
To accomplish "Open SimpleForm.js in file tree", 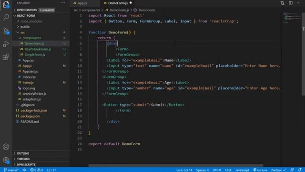I will point(35,55).
